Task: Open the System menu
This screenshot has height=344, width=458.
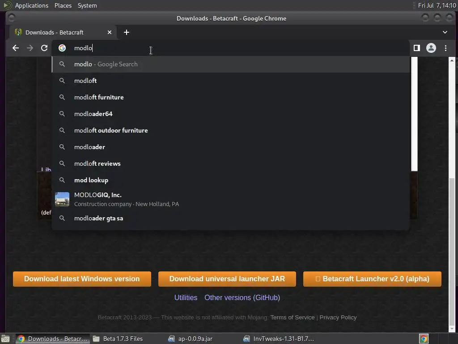Action: [x=87, y=5]
